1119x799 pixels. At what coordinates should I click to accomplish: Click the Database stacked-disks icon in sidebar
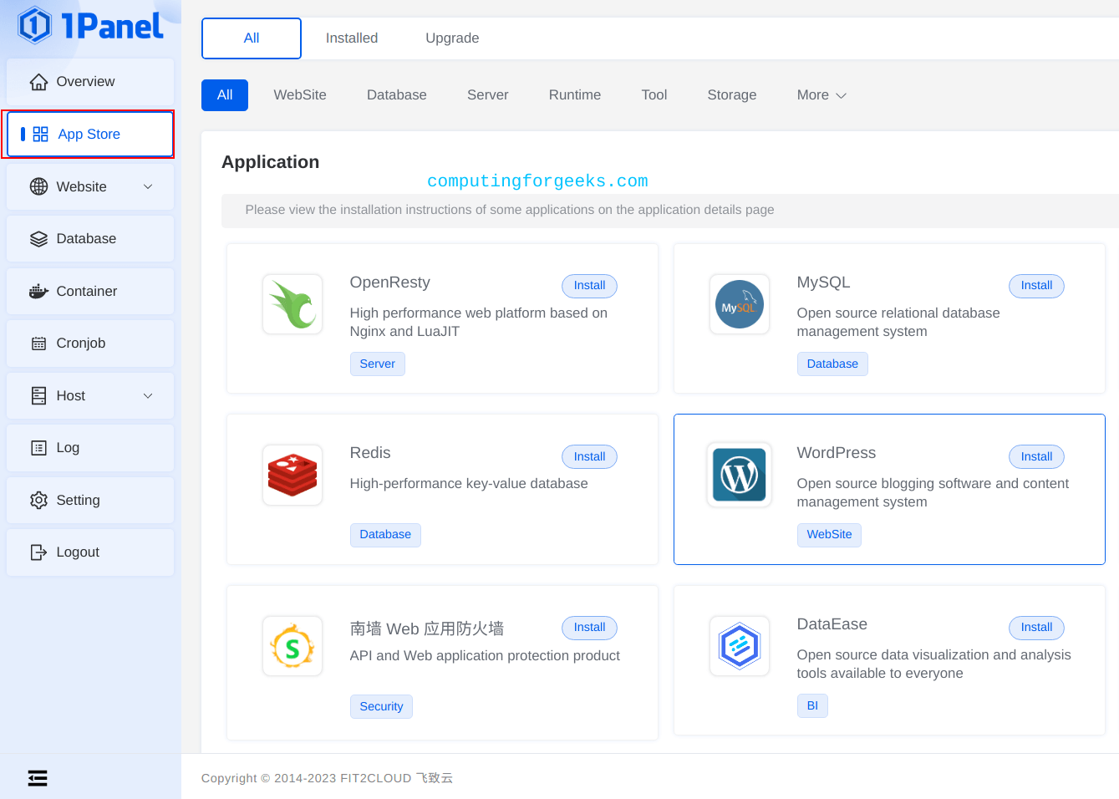38,238
